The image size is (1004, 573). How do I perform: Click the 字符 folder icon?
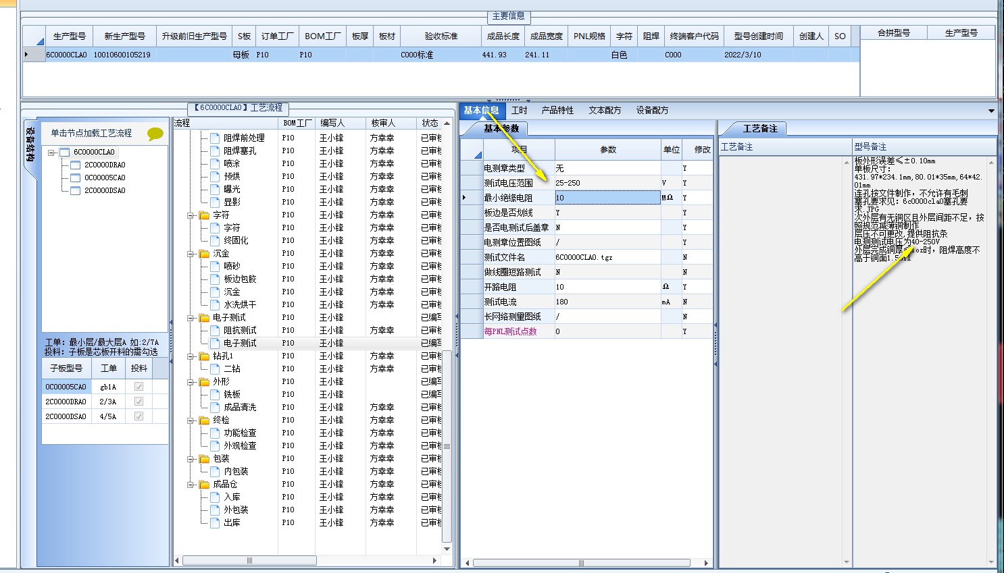(x=204, y=215)
